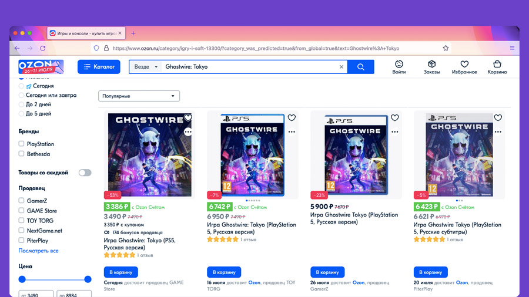
Task: Click the price slider right handle
Action: point(88,279)
